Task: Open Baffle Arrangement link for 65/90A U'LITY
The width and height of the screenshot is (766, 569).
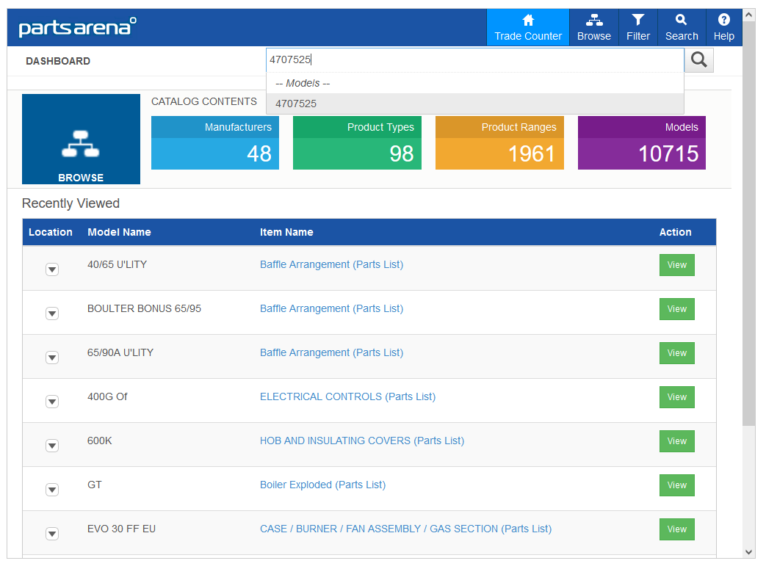Action: click(x=331, y=352)
